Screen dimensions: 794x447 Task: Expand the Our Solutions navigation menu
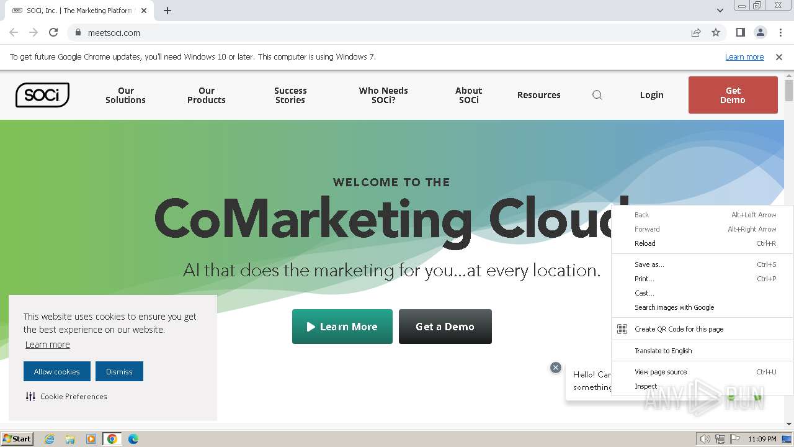pyautogui.click(x=125, y=95)
